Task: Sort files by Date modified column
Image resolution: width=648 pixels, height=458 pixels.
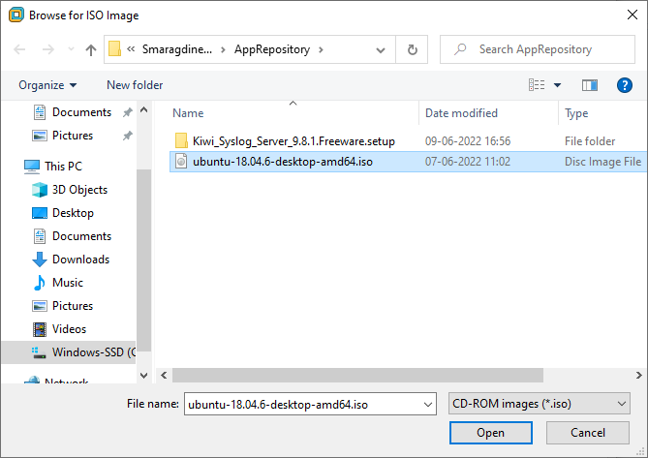Action: (x=461, y=113)
